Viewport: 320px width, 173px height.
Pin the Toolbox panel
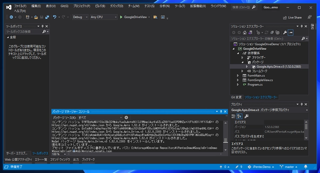pos(43,26)
